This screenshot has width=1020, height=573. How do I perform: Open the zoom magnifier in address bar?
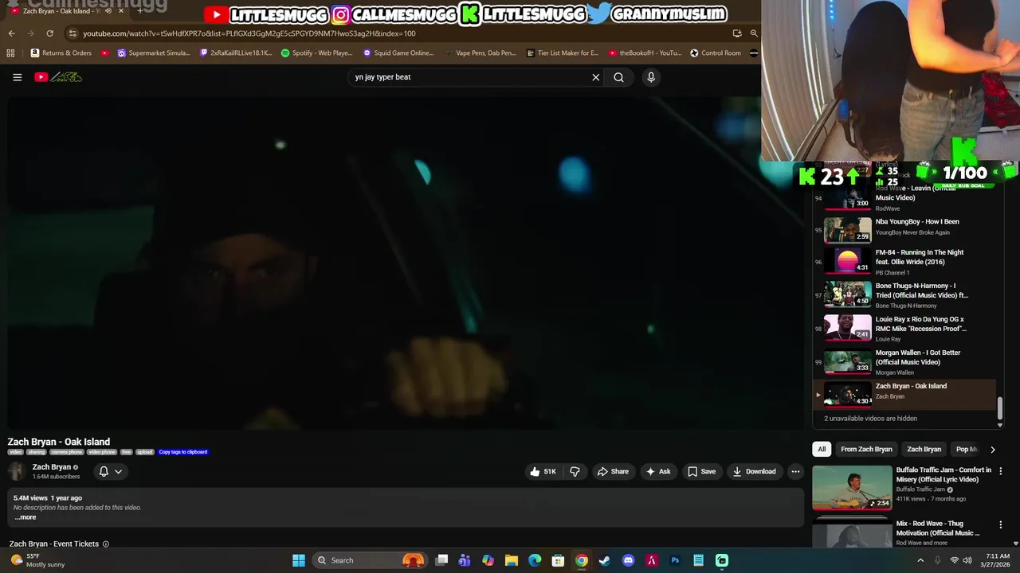click(754, 33)
